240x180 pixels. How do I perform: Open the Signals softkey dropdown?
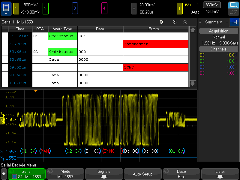pyautogui.click(x=104, y=174)
